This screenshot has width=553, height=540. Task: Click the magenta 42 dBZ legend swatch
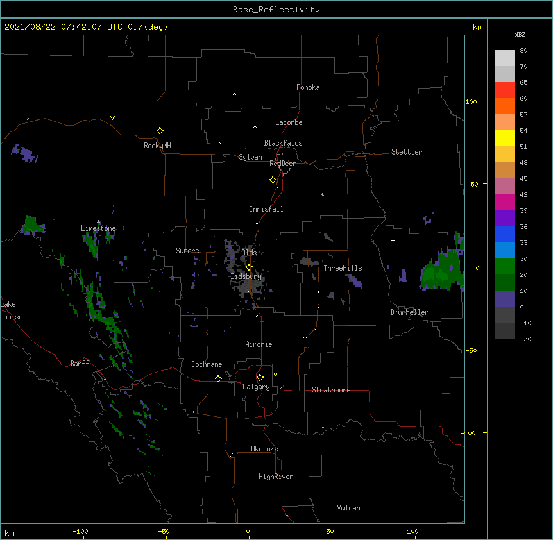click(504, 202)
